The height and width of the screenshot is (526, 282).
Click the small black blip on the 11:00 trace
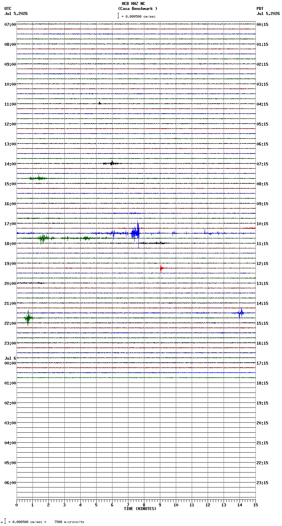99,103
